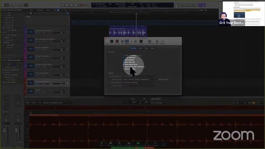Open Score preferences icon
The height and width of the screenshot is (149, 265).
click(131, 42)
